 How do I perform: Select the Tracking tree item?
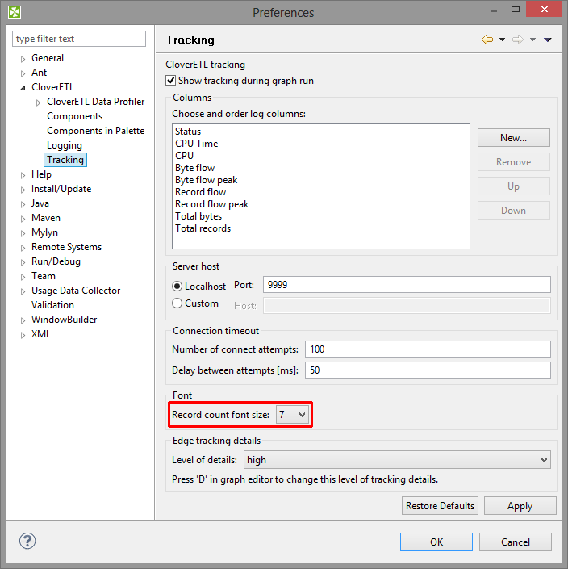(65, 160)
